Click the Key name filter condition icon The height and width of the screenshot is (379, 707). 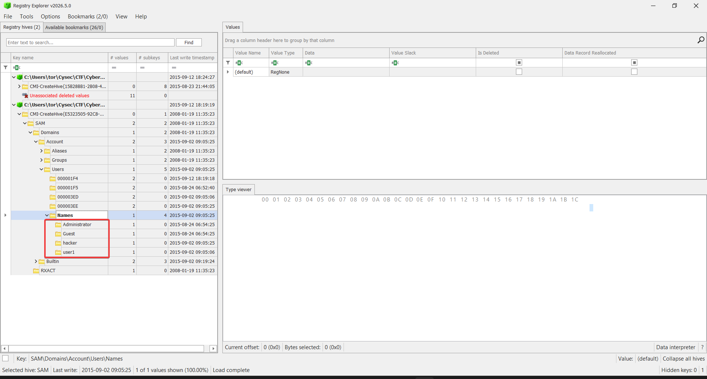tap(17, 67)
